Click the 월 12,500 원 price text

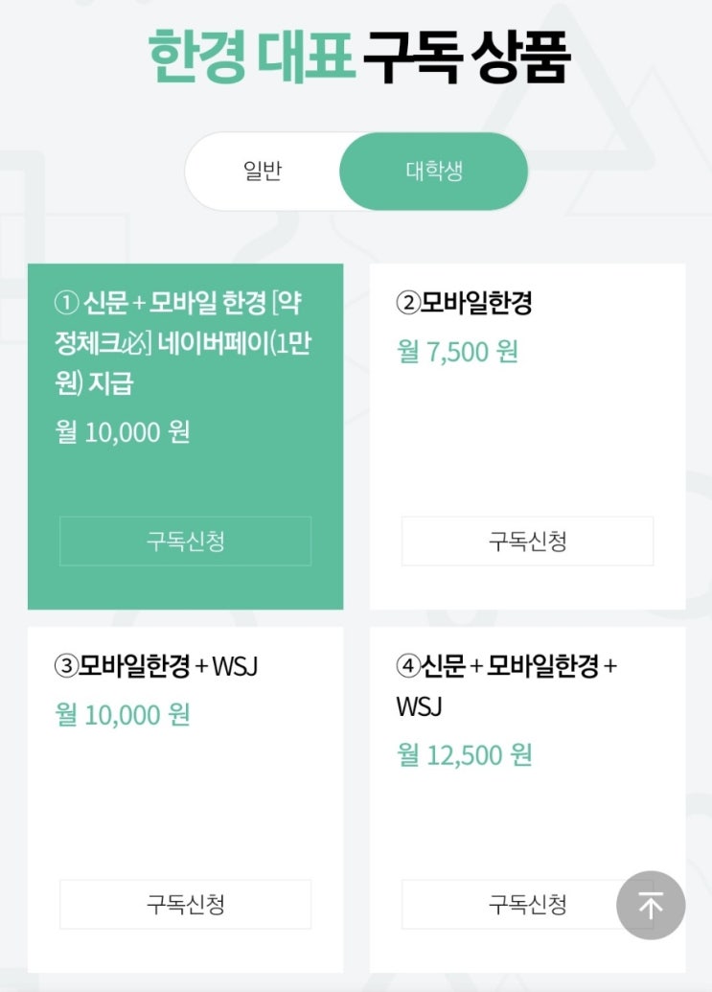coord(464,755)
